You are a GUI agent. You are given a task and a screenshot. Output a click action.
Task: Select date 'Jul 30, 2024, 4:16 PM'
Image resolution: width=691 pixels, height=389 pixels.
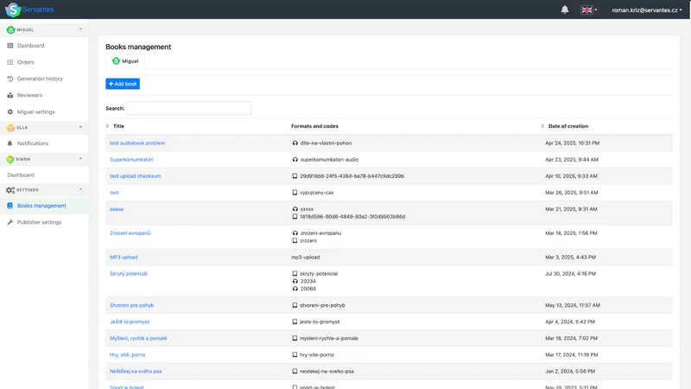[570, 273]
